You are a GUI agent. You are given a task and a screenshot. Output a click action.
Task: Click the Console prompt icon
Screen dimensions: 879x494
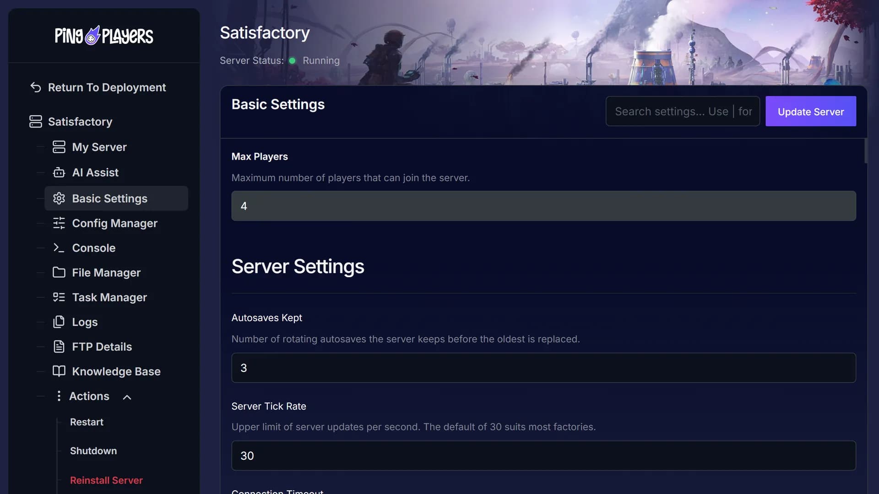pos(59,247)
